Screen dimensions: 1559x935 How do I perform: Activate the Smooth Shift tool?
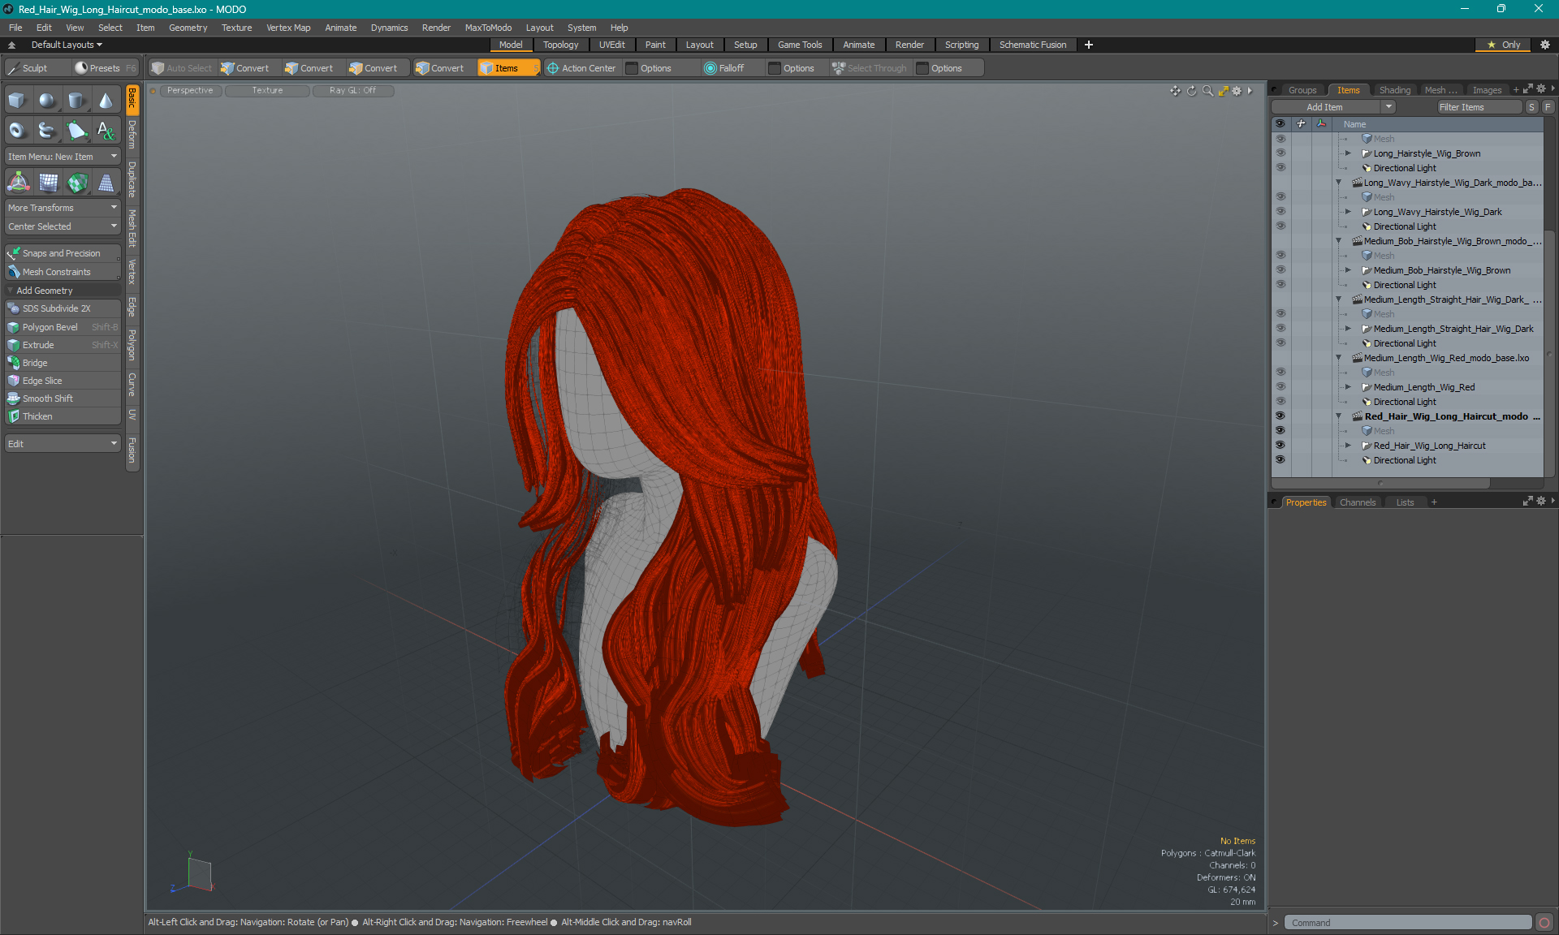pyautogui.click(x=63, y=399)
